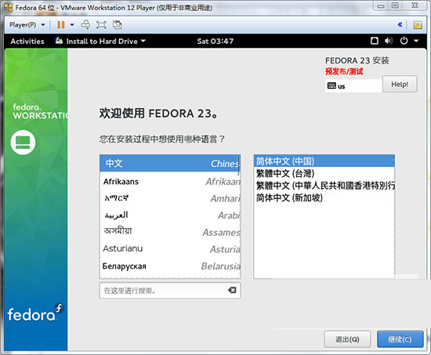Select Assamese language row

[170, 232]
